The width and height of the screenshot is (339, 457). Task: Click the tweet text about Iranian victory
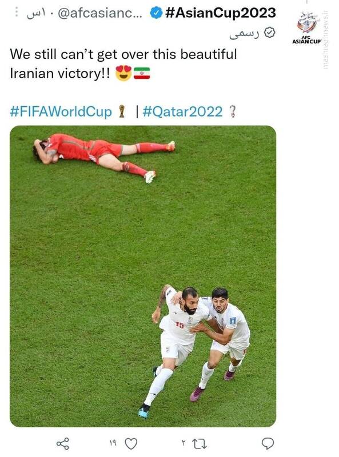click(123, 63)
